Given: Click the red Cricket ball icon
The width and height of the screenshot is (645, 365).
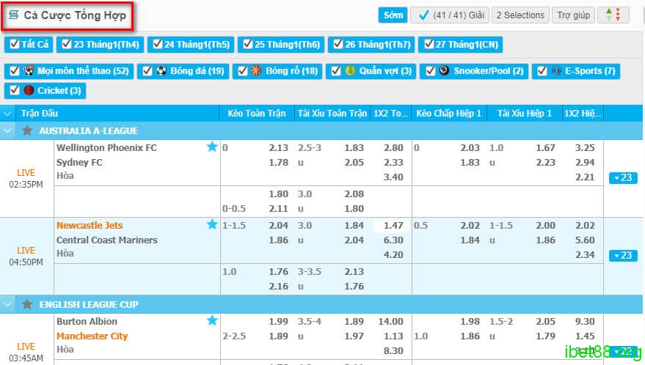Looking at the screenshot, I should point(29,90).
